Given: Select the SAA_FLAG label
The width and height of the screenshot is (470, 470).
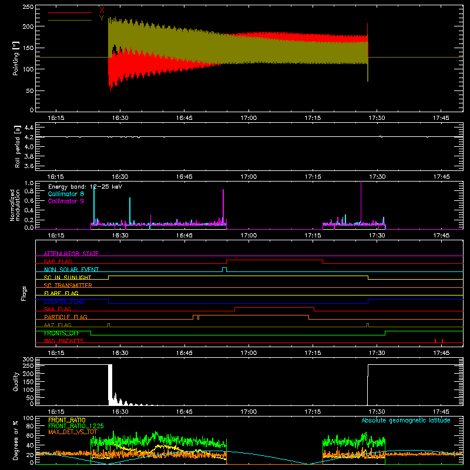Looking at the screenshot, I should coord(58,309).
